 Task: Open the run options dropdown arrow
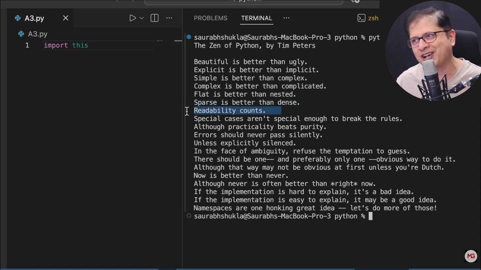(141, 18)
